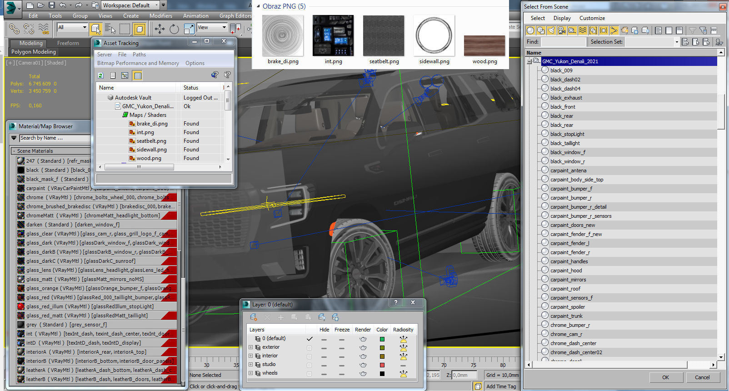
Task: Expand the interior layer tree node
Action: (x=250, y=356)
